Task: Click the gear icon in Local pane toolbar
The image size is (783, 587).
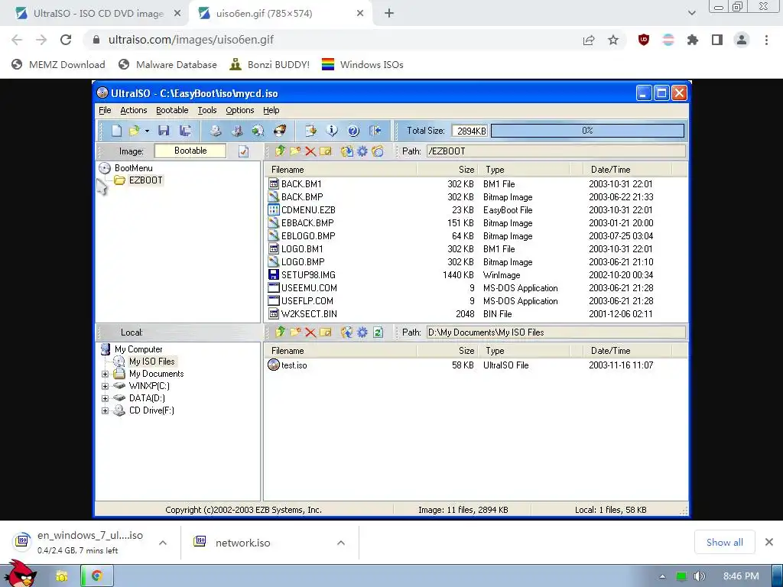Action: coord(362,332)
